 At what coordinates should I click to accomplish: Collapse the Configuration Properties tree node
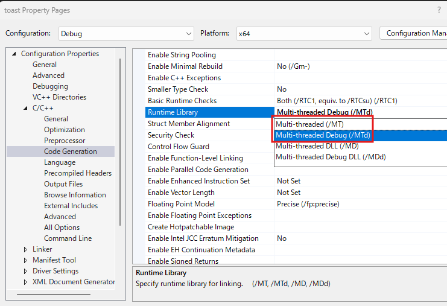tap(14, 54)
